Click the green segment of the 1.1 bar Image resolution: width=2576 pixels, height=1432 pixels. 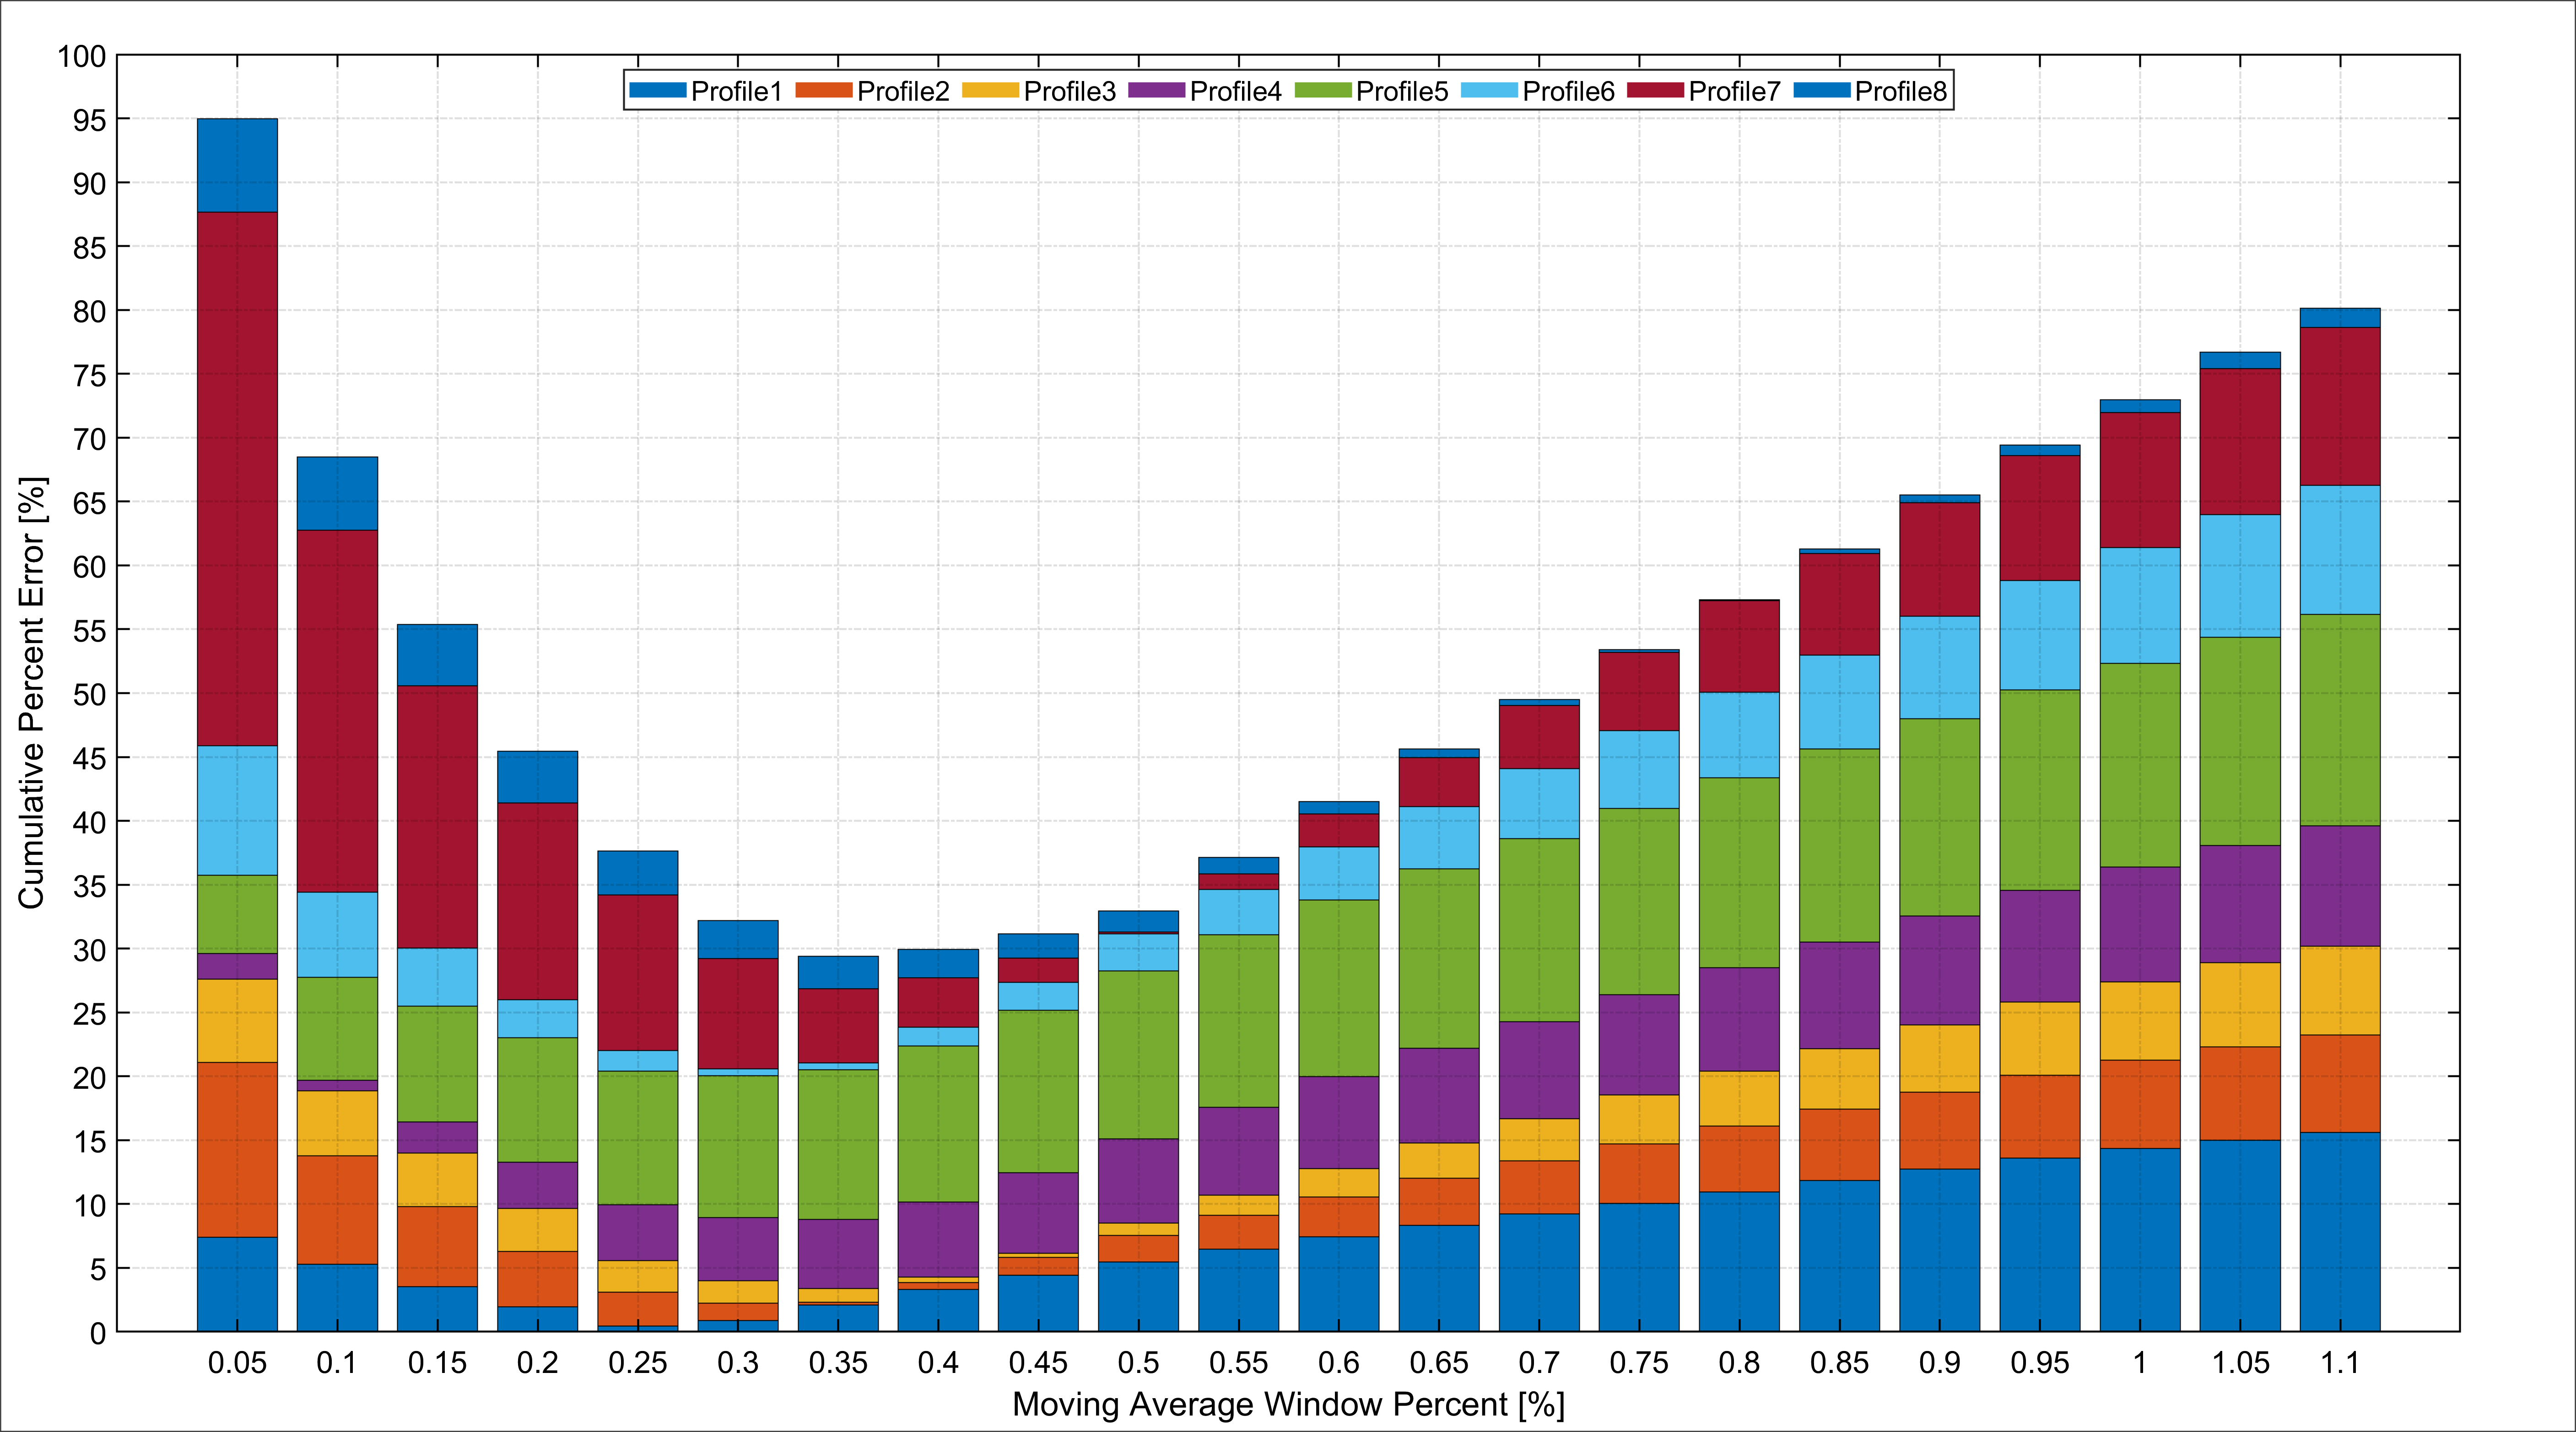[x=2339, y=719]
